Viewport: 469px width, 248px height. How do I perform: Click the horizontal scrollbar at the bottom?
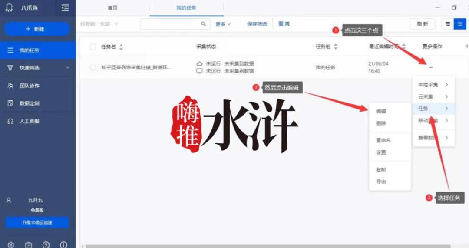(x=268, y=246)
